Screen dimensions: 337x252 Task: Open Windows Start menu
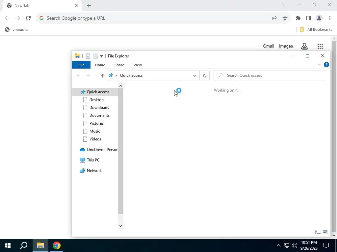point(8,245)
